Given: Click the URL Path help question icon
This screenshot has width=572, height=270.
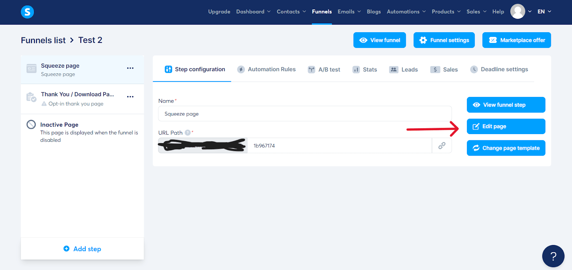Looking at the screenshot, I should pos(188,133).
